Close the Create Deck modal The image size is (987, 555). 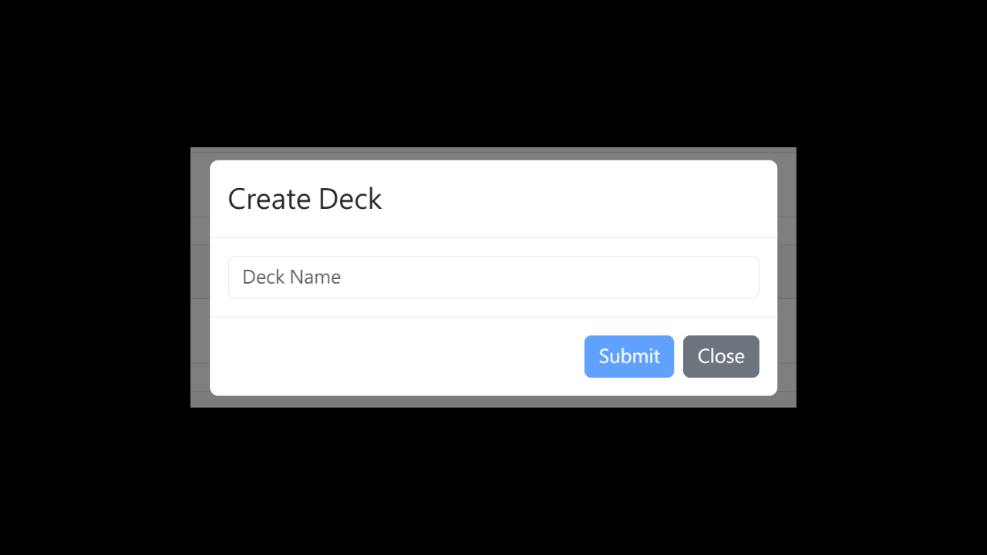720,356
